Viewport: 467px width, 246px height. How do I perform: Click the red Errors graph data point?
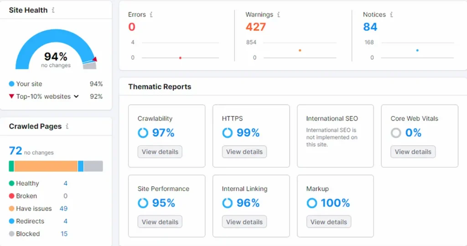tap(180, 58)
